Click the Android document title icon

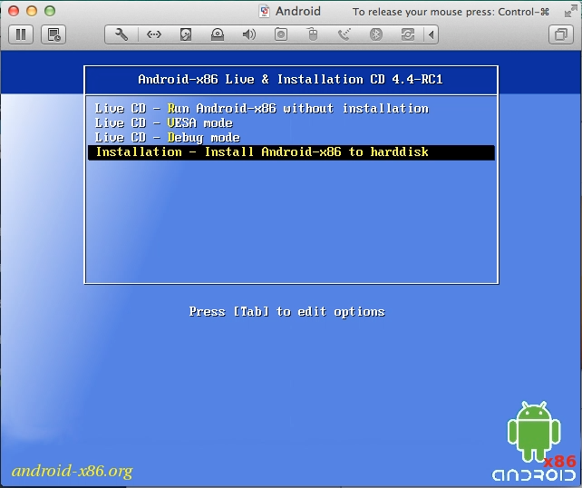pyautogui.click(x=265, y=11)
